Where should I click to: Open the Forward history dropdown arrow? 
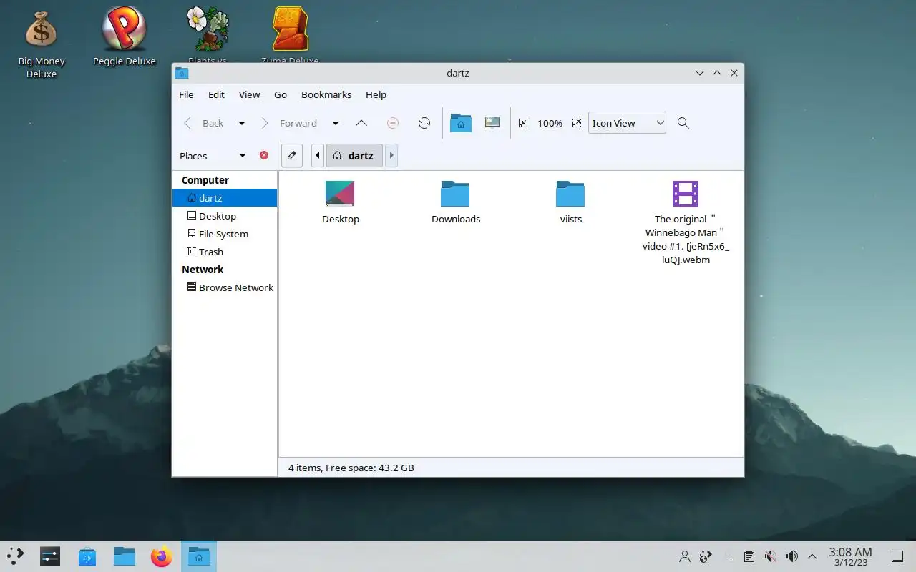click(335, 123)
